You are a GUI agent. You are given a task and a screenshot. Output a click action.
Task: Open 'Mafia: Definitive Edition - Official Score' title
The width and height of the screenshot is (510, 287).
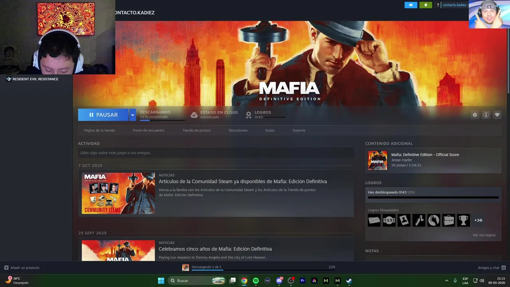[x=425, y=155]
